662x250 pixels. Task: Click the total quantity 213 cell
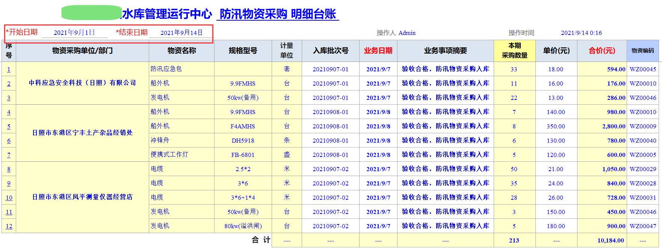coord(514,241)
